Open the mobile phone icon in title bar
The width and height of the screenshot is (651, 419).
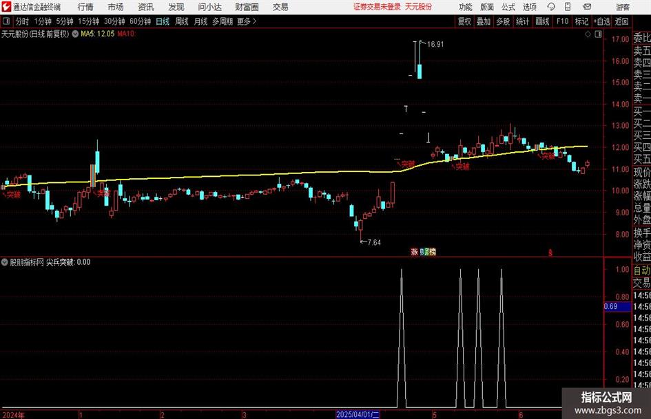568,7
